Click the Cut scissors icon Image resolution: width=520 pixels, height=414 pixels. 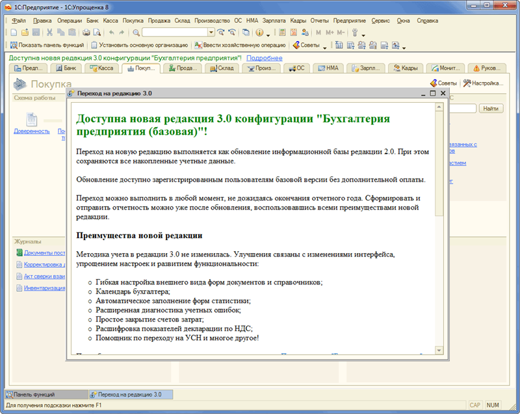(49, 32)
